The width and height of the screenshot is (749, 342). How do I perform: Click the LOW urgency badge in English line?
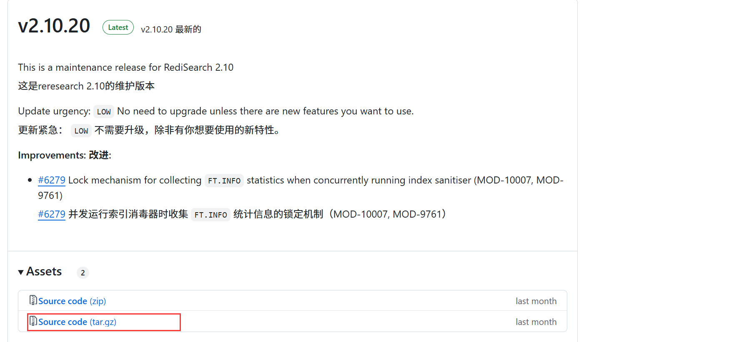[104, 112]
